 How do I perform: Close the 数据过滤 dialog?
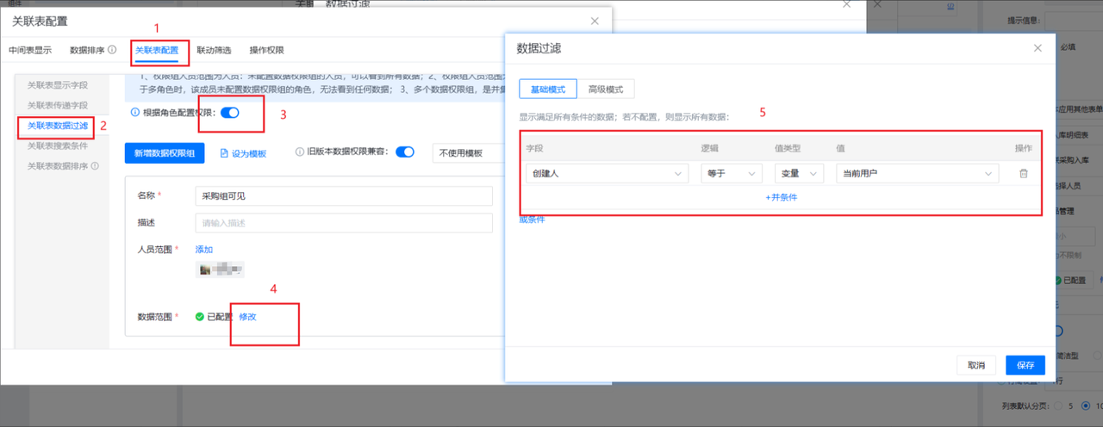(1038, 48)
